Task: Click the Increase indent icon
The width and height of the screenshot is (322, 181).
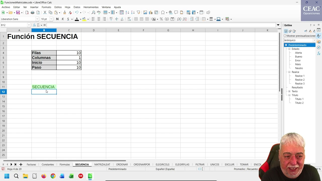Action: click(x=192, y=19)
